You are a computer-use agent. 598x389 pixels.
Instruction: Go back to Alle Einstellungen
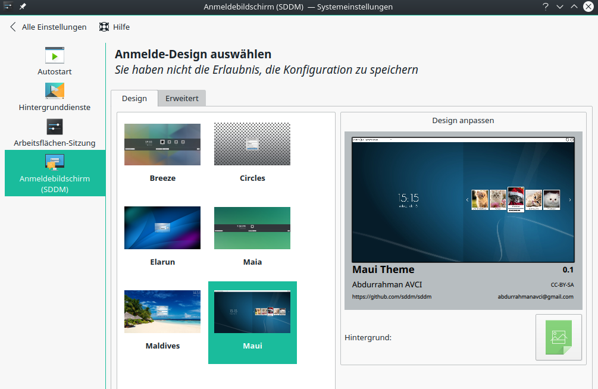(x=48, y=27)
